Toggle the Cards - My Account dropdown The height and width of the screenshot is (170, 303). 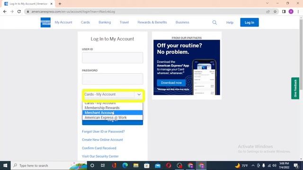pos(114,94)
